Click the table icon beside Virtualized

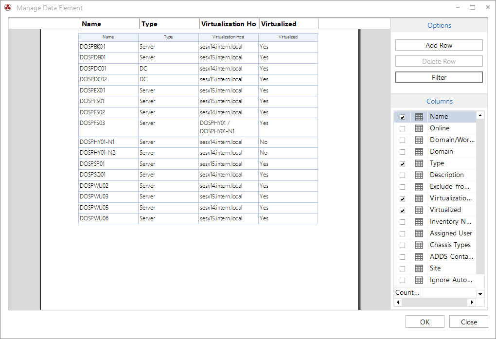pyautogui.click(x=419, y=210)
